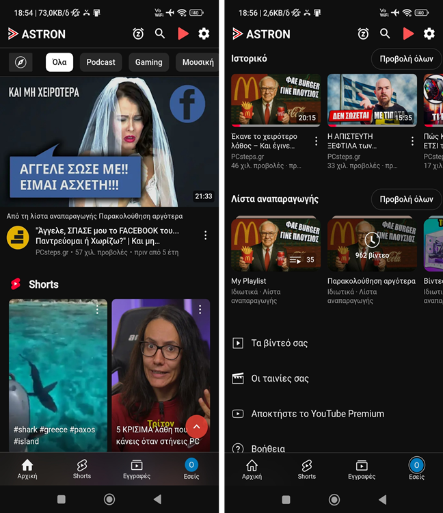Screen dimensions: 443x513
Task: Open search in the right screen header
Action: point(385,34)
